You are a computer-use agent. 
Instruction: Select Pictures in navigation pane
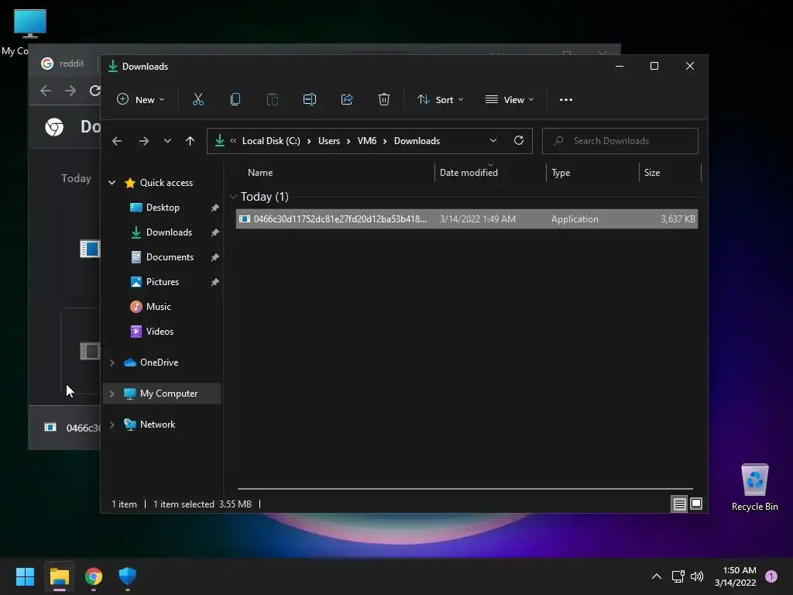tap(163, 282)
